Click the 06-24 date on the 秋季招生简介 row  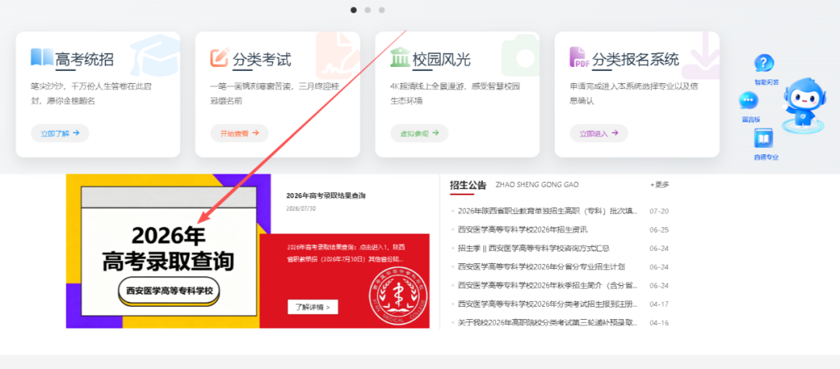coord(659,286)
